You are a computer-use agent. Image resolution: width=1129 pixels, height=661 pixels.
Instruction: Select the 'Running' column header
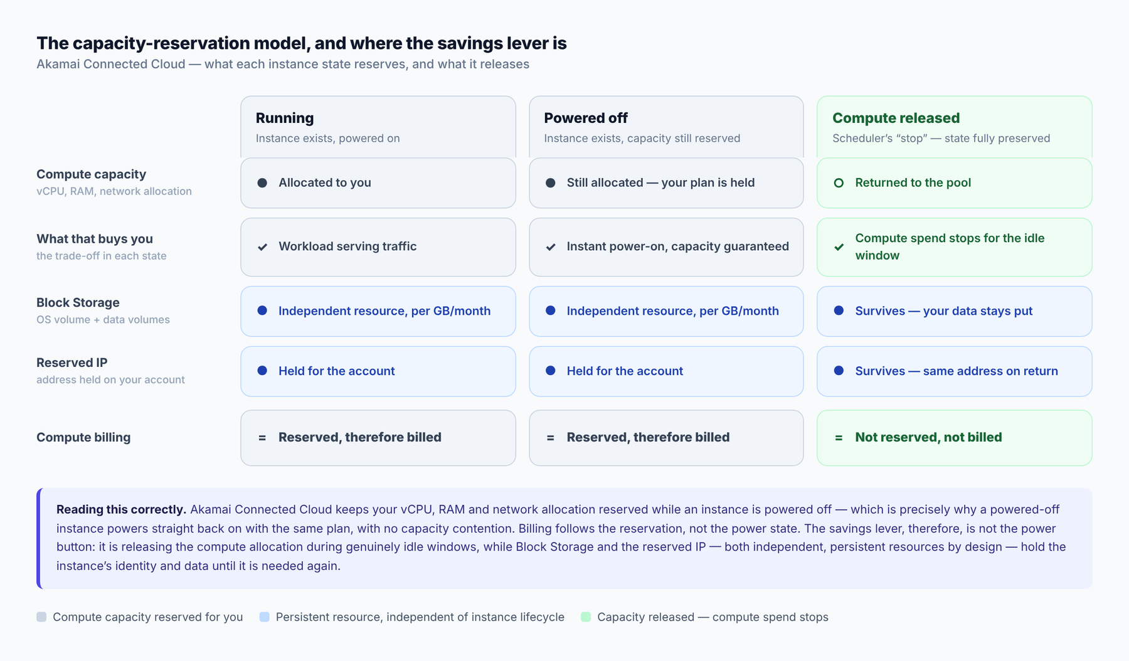pyautogui.click(x=378, y=127)
